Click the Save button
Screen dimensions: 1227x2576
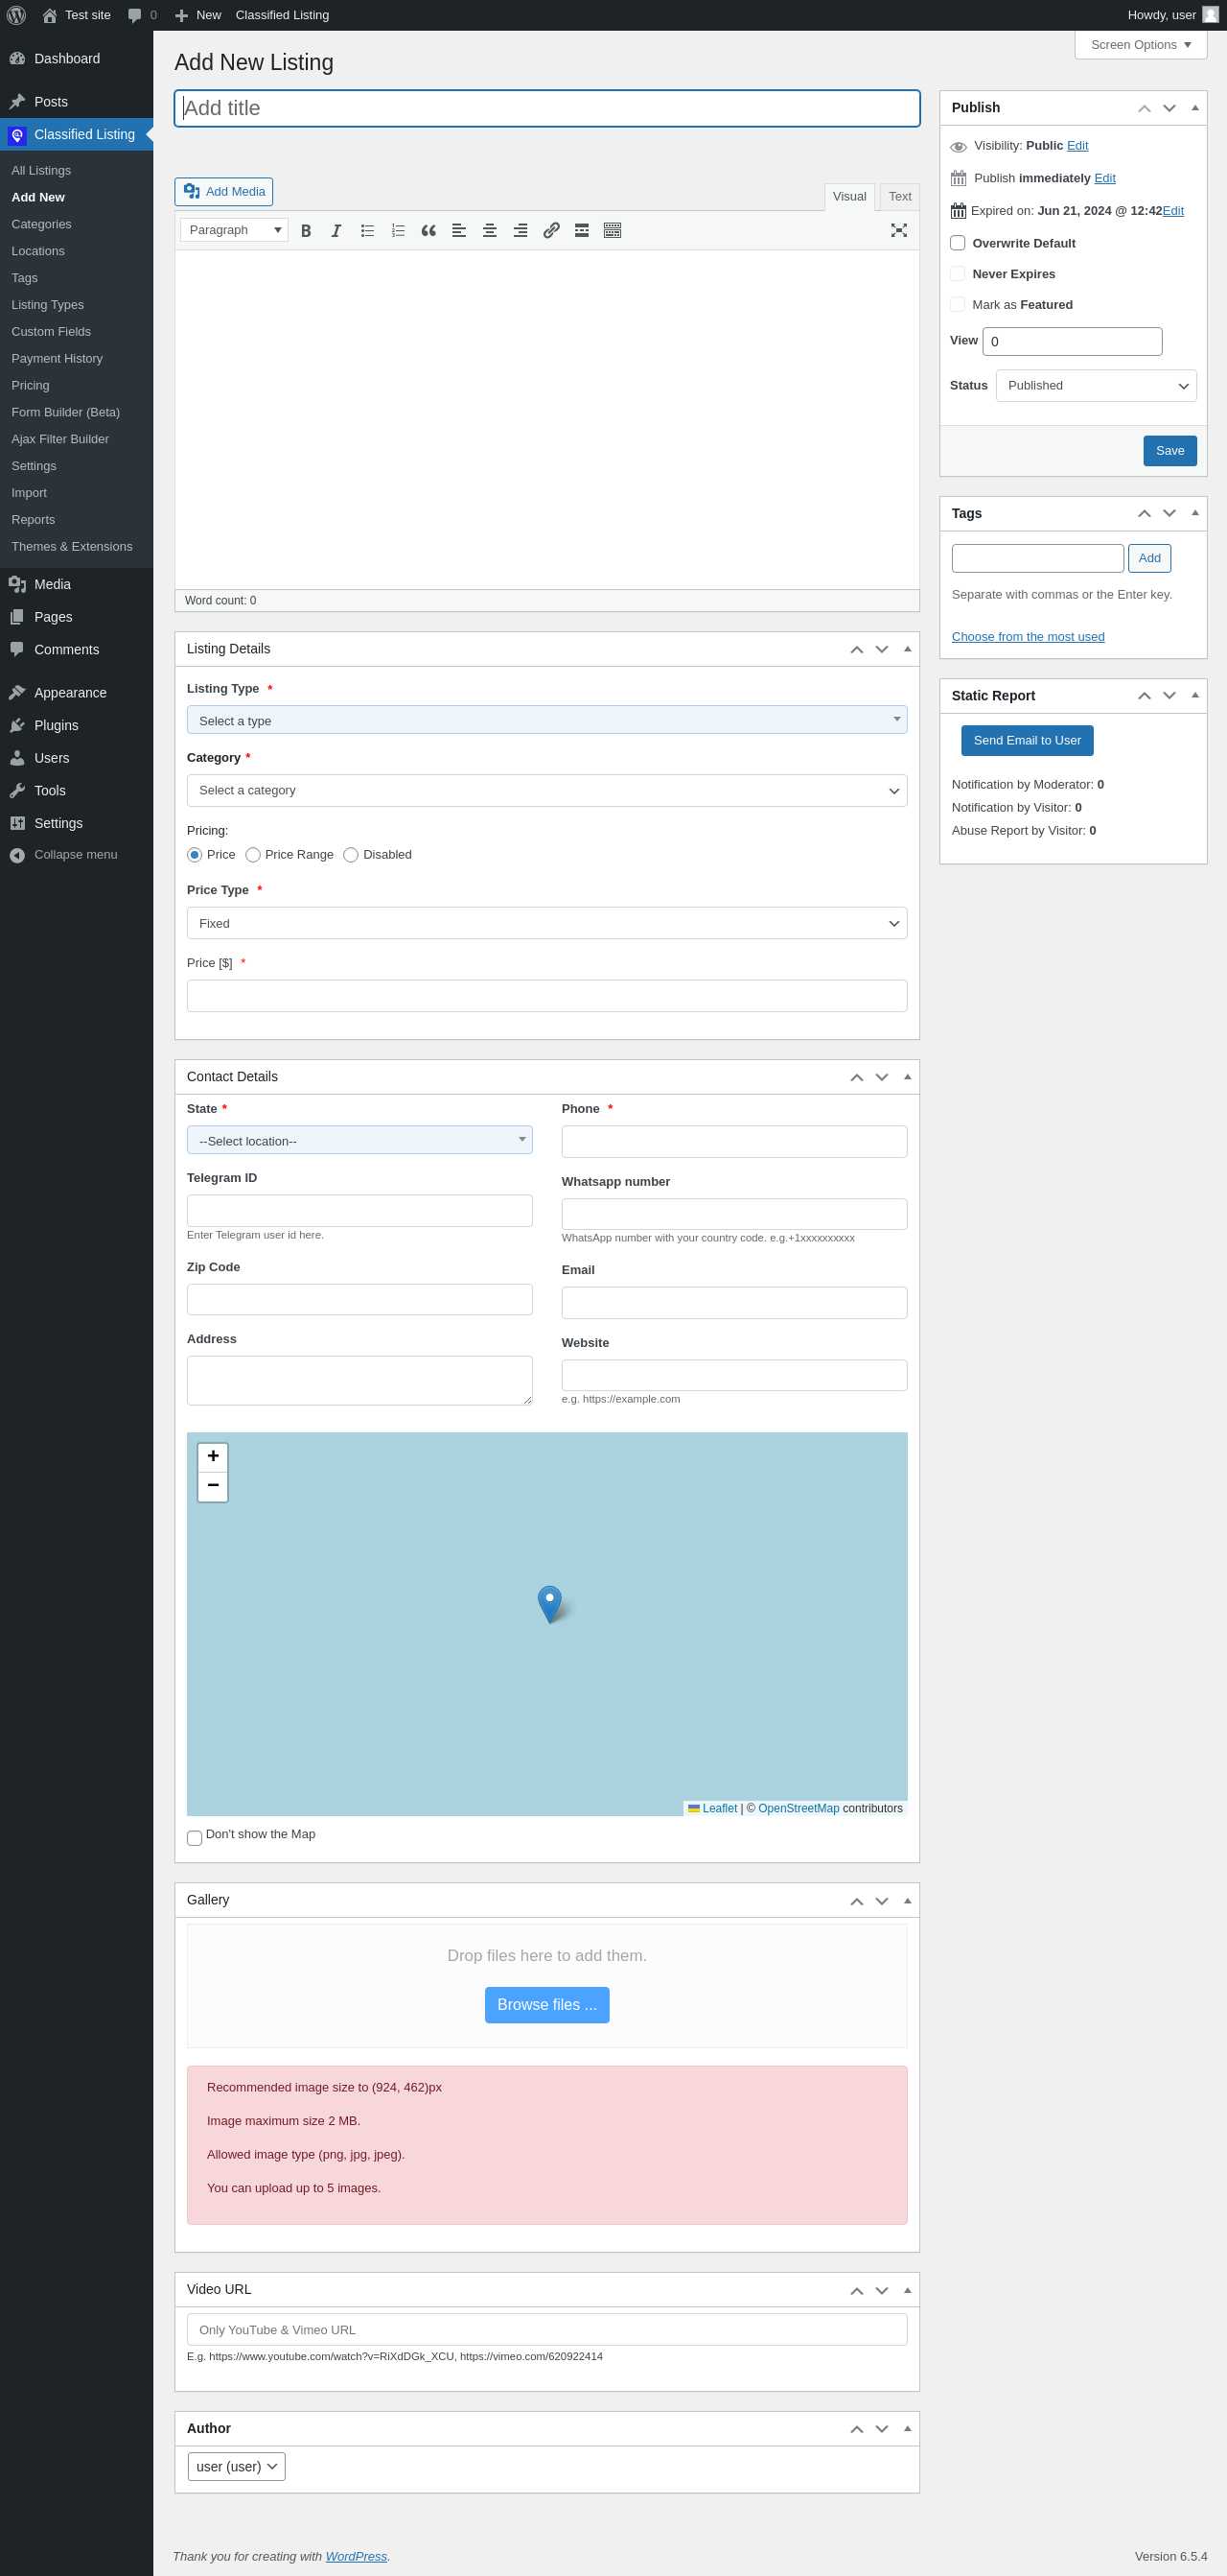1169,451
